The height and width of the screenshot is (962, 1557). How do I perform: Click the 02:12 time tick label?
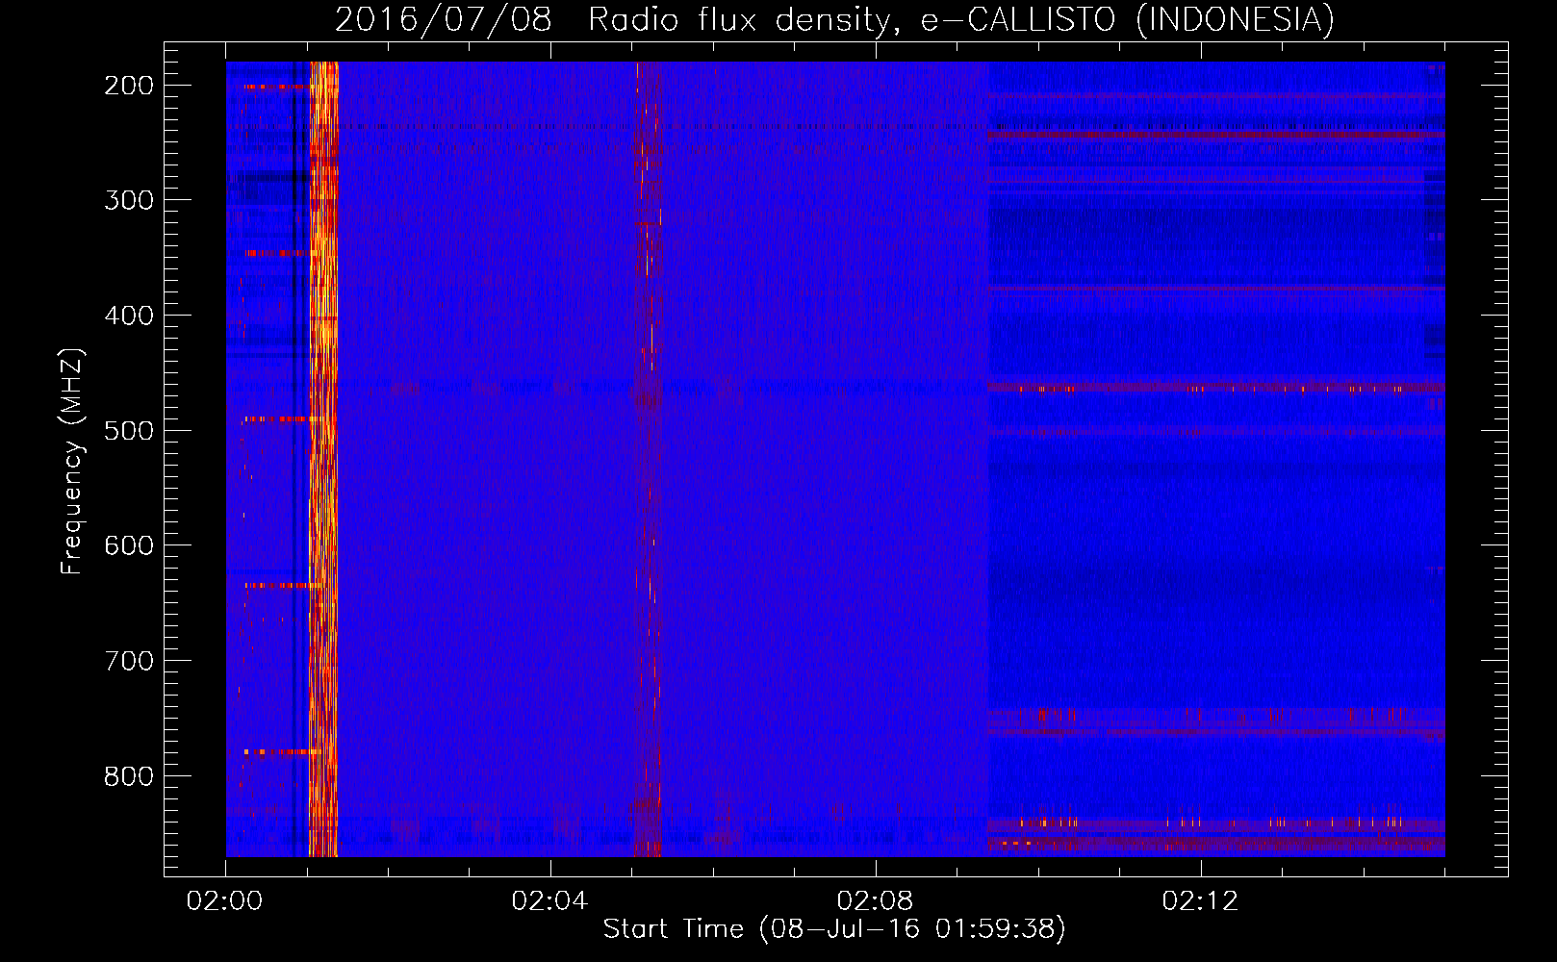pos(1201,901)
